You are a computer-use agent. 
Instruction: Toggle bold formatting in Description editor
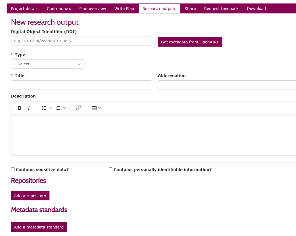19,108
